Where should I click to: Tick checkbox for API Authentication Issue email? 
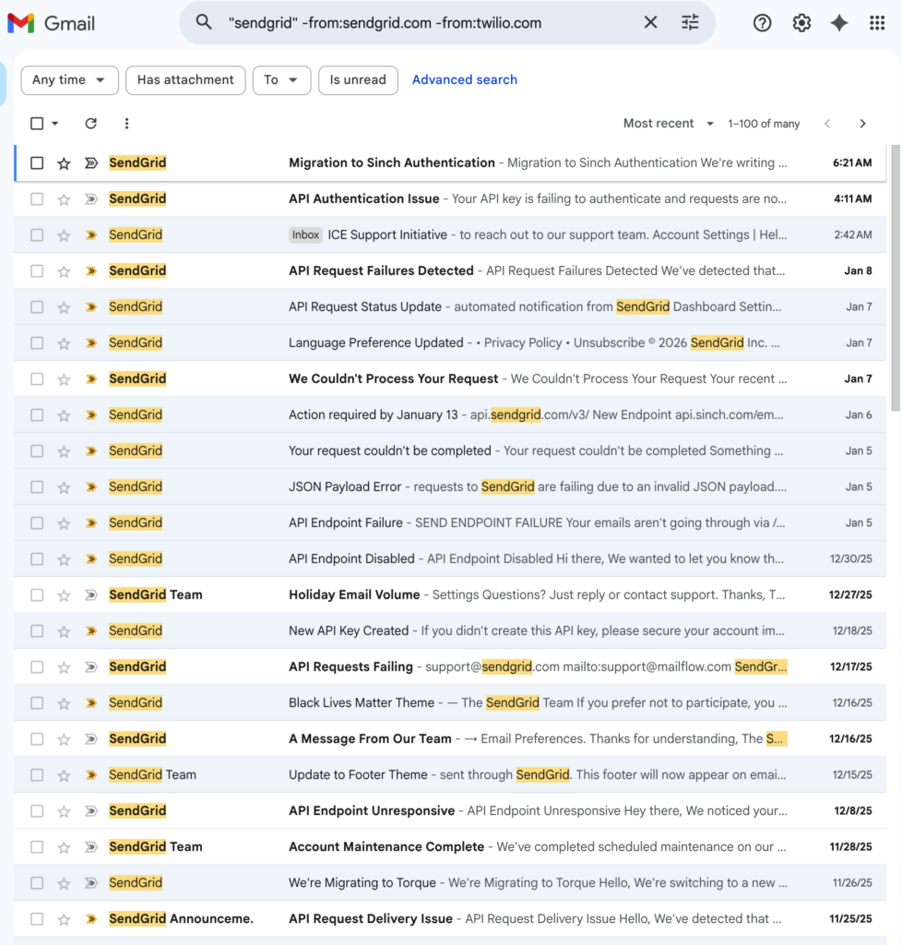pos(37,199)
